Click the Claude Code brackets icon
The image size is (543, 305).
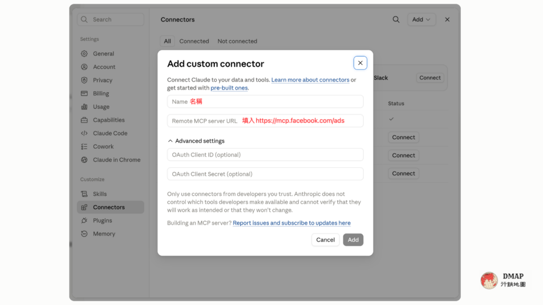(84, 133)
